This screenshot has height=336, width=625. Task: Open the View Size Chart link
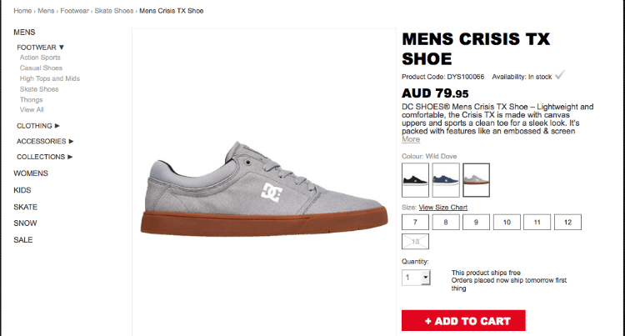tap(442, 207)
